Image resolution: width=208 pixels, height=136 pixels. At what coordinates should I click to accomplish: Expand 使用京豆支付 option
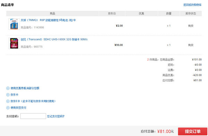tap(18, 108)
